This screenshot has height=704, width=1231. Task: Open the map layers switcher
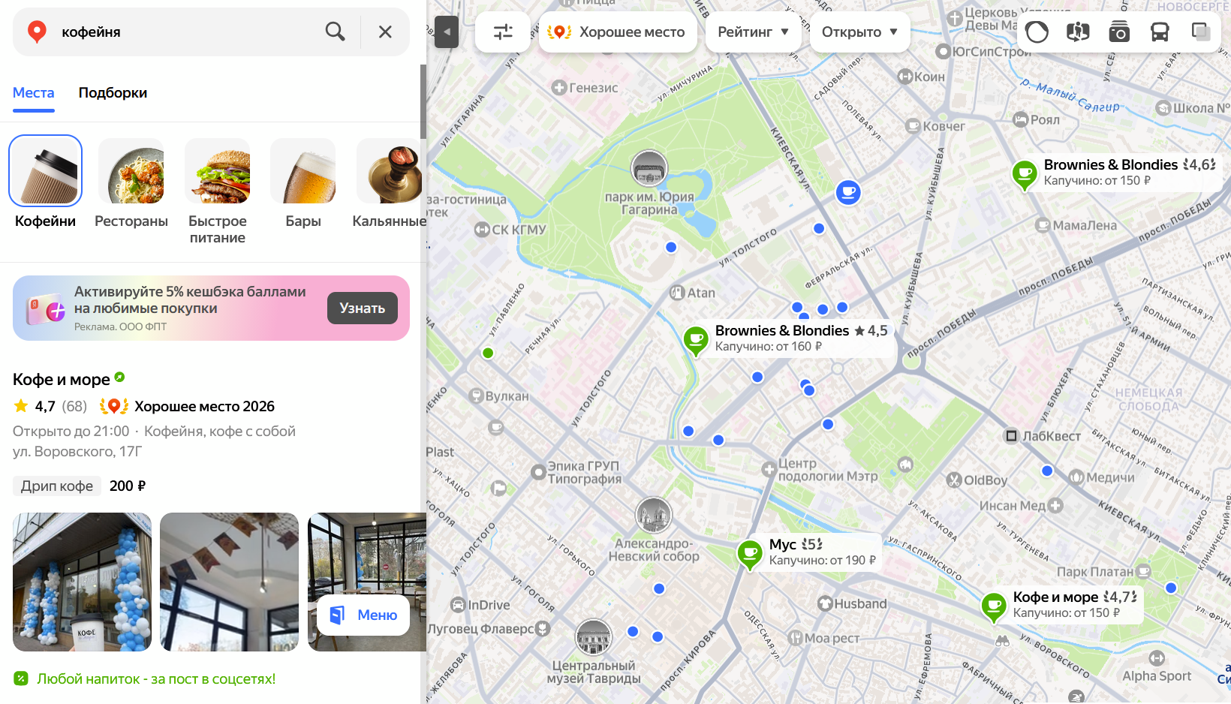click(1201, 32)
